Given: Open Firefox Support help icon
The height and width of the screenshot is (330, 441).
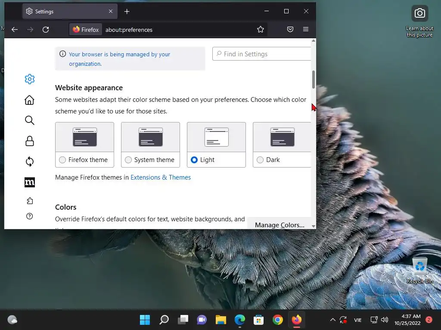Looking at the screenshot, I should click(x=30, y=216).
